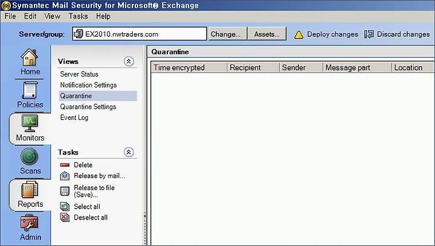This screenshot has width=435, height=246.
Task: Click the Policies label in sidebar
Action: pos(30,104)
